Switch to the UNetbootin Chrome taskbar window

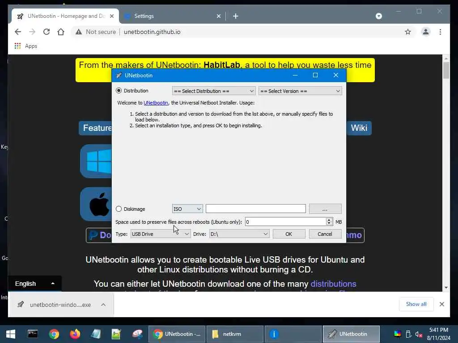177,334
